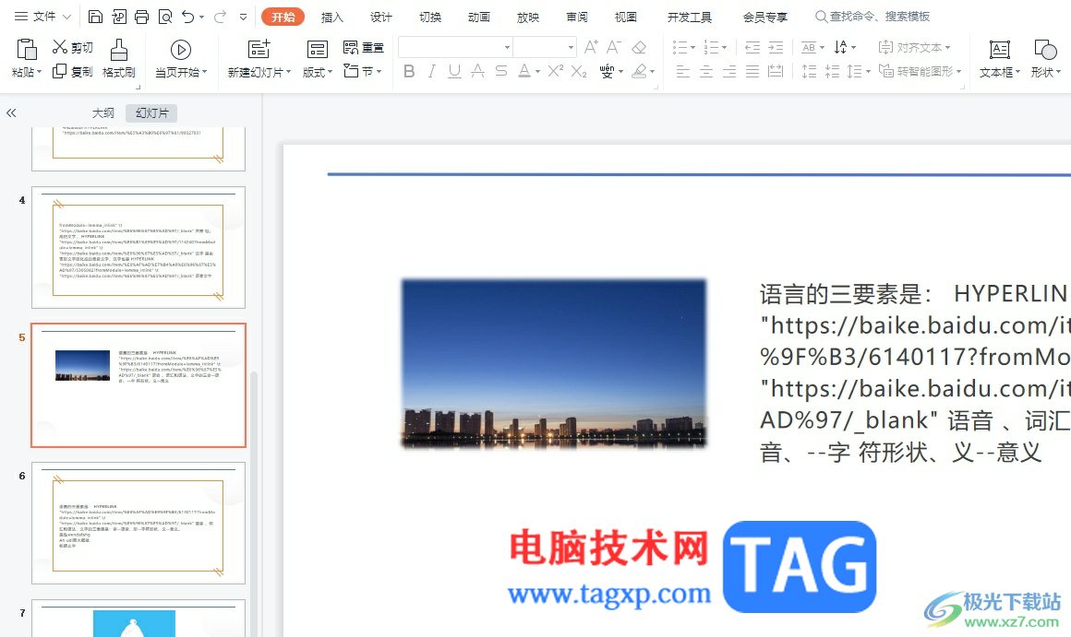Expand quick access toolbar customize arrow

coord(243,17)
